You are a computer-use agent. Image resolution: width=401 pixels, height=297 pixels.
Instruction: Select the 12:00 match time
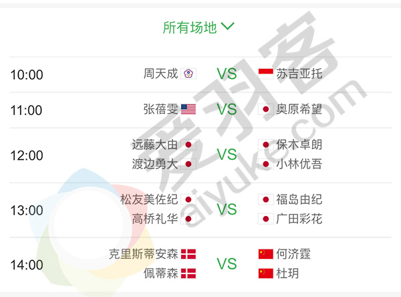coord(27,155)
